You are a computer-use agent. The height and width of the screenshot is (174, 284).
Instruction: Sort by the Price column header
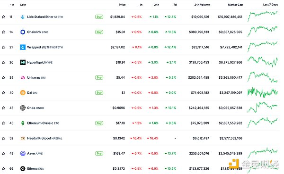point(122,5)
